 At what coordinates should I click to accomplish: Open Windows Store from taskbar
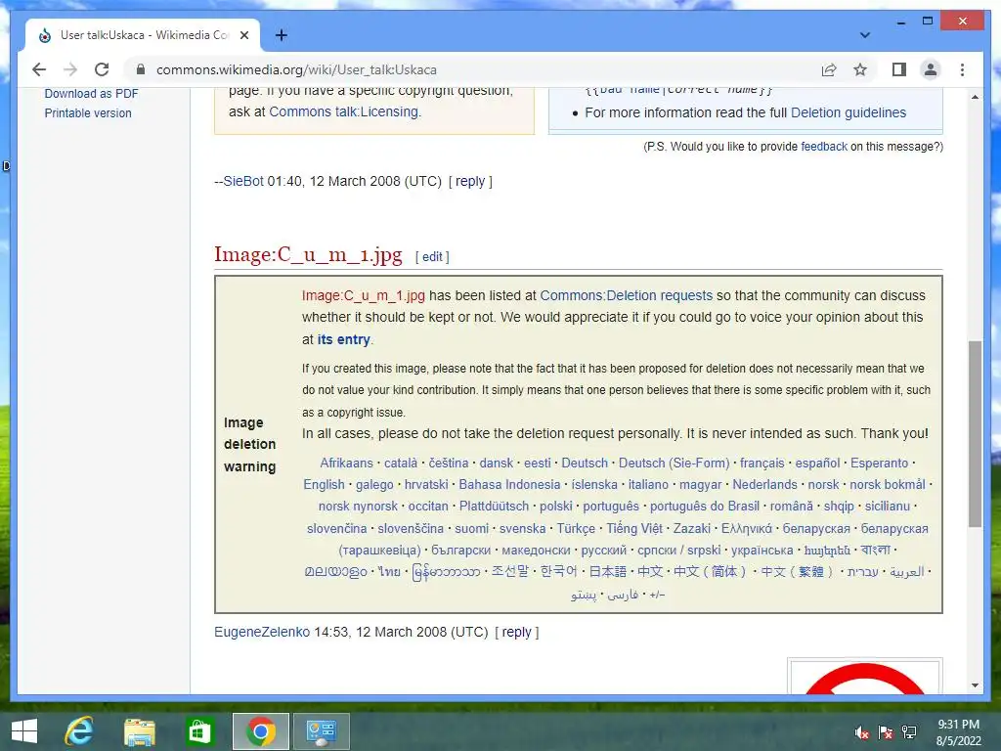pos(199,731)
